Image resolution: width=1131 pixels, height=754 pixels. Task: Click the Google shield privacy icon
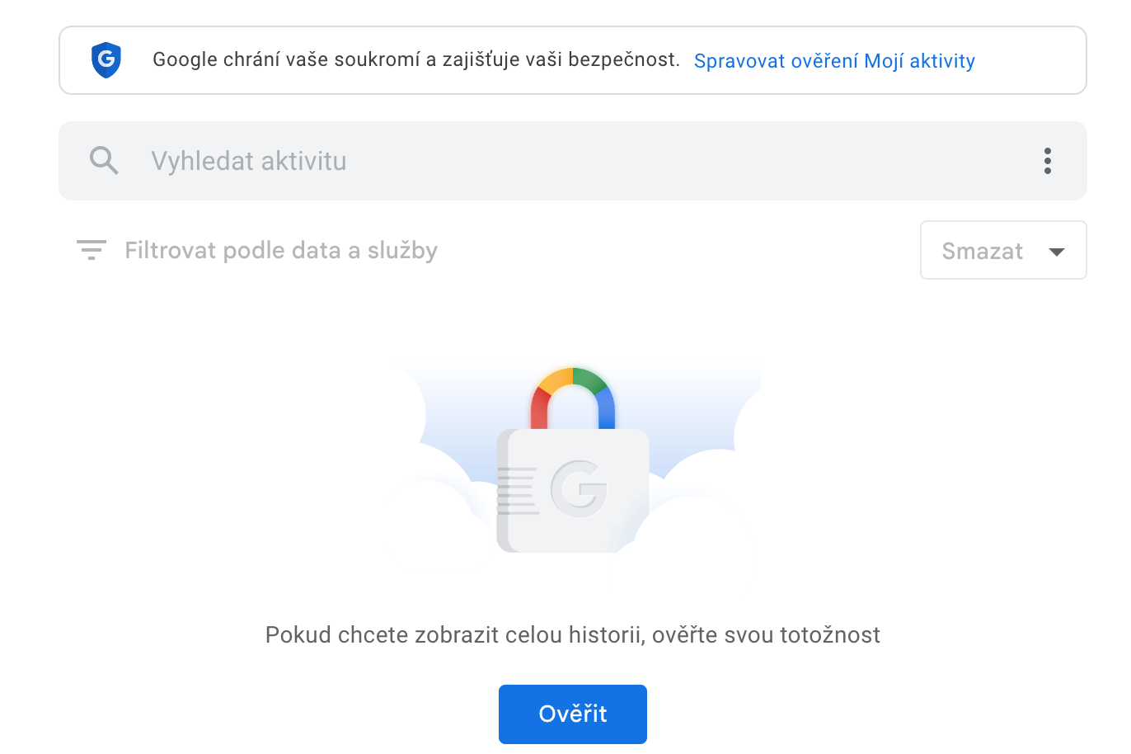click(106, 60)
